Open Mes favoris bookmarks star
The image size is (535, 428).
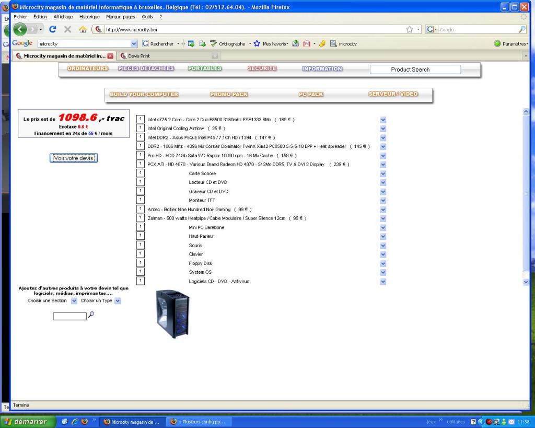click(x=271, y=44)
